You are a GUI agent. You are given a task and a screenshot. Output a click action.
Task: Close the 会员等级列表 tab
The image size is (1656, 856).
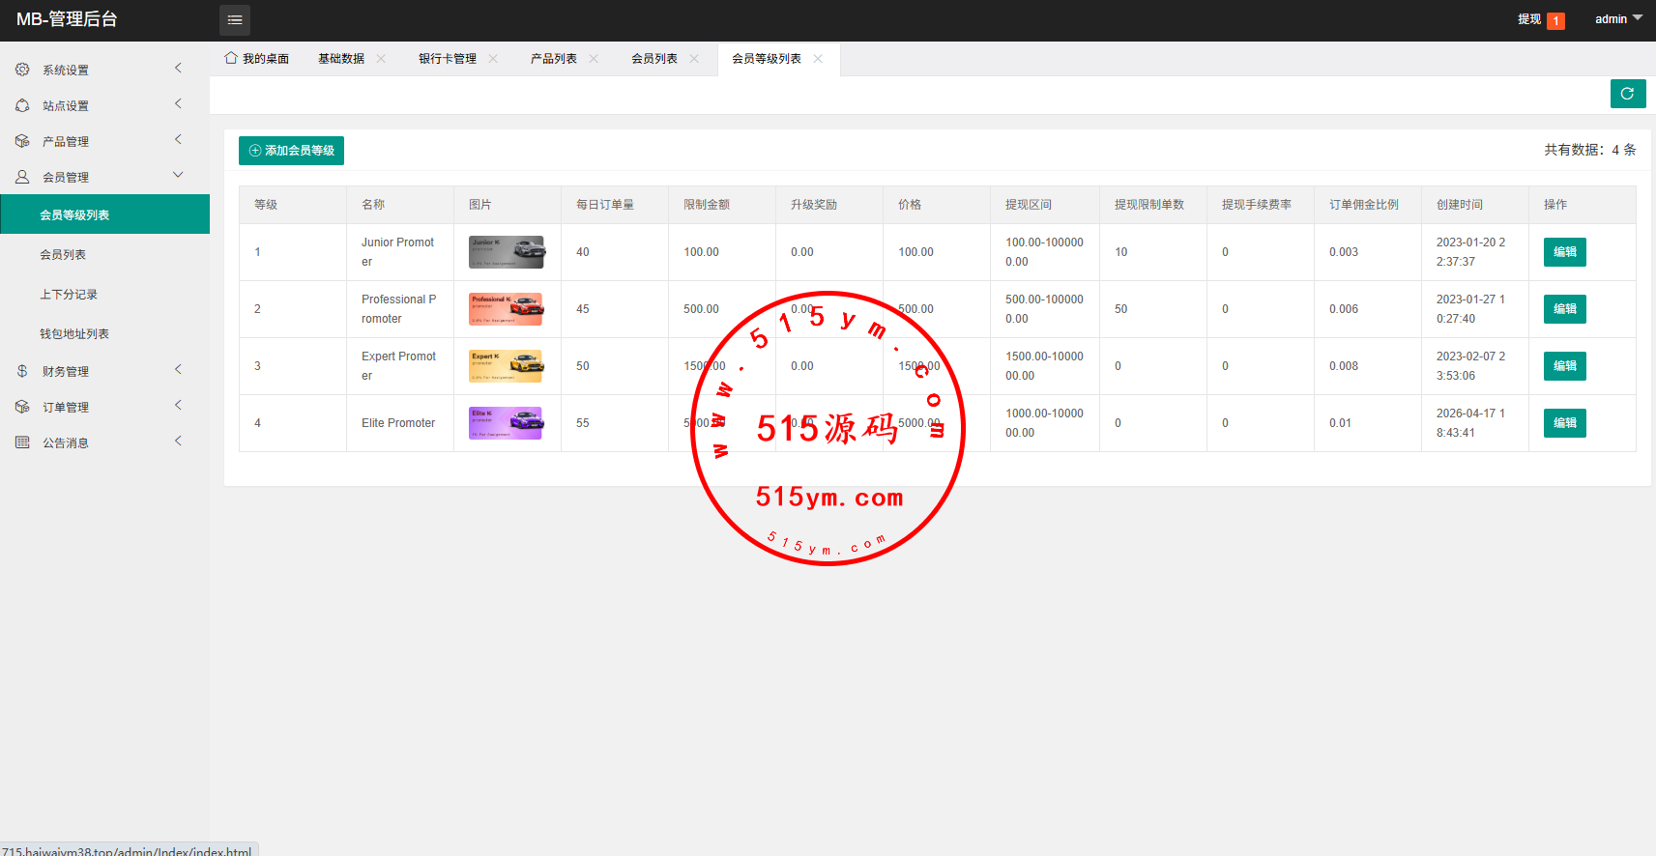tap(818, 59)
